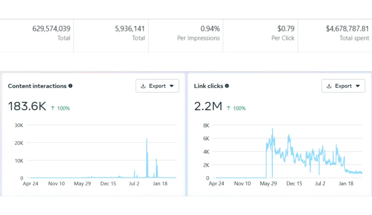Image resolution: width=372 pixels, height=215 pixels.
Task: Click the info icon beside Link clicks
Action: [227, 86]
